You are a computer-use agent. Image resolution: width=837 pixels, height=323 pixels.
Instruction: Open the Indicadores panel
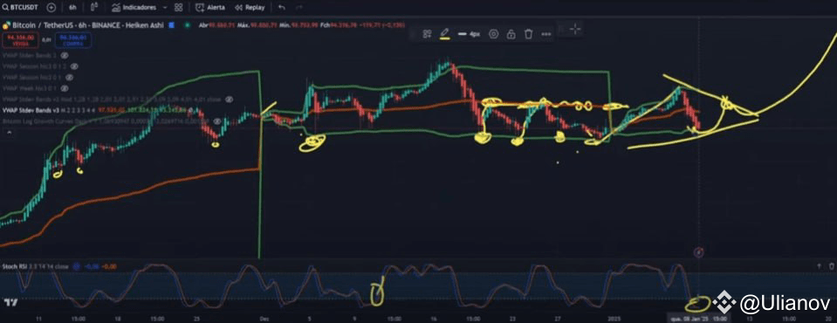tap(134, 8)
